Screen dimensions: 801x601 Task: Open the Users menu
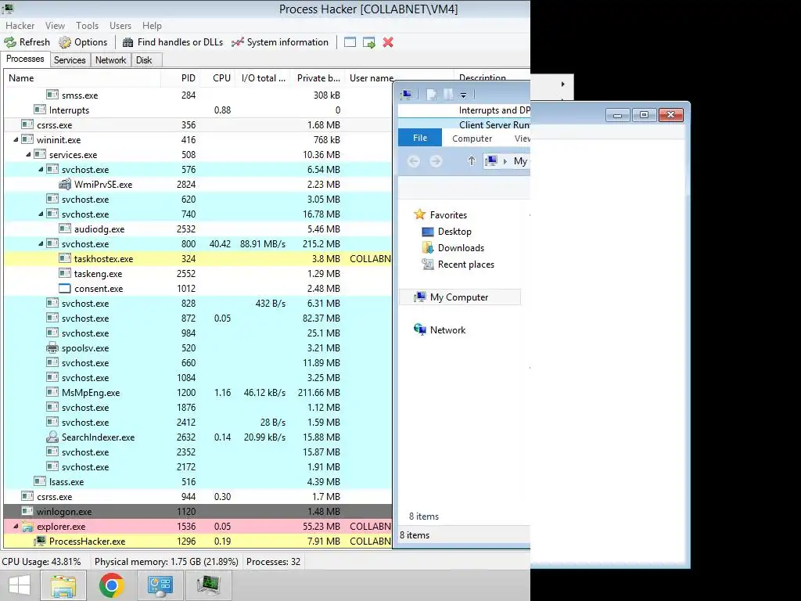coord(120,26)
